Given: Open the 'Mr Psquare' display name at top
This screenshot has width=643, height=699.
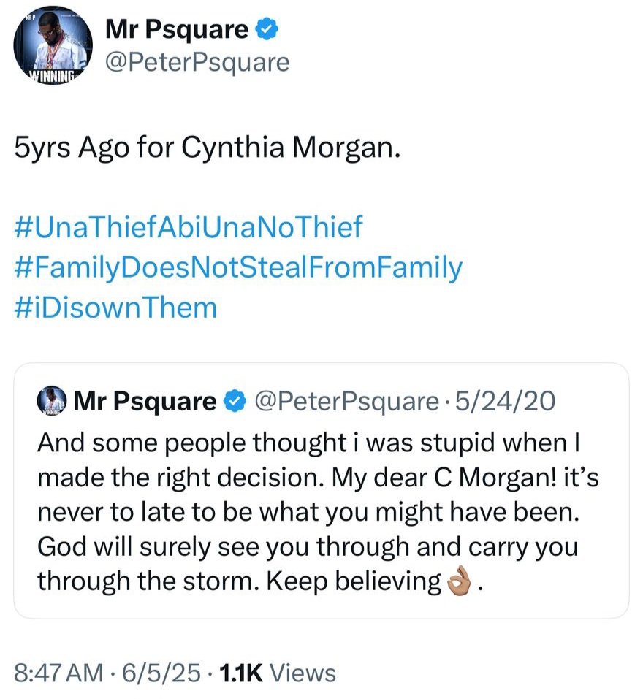Looking at the screenshot, I should (177, 30).
